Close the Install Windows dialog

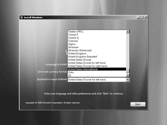click(146, 17)
